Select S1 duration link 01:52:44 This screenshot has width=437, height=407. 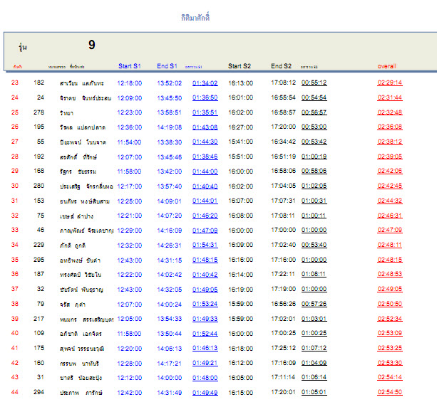pyautogui.click(x=205, y=333)
